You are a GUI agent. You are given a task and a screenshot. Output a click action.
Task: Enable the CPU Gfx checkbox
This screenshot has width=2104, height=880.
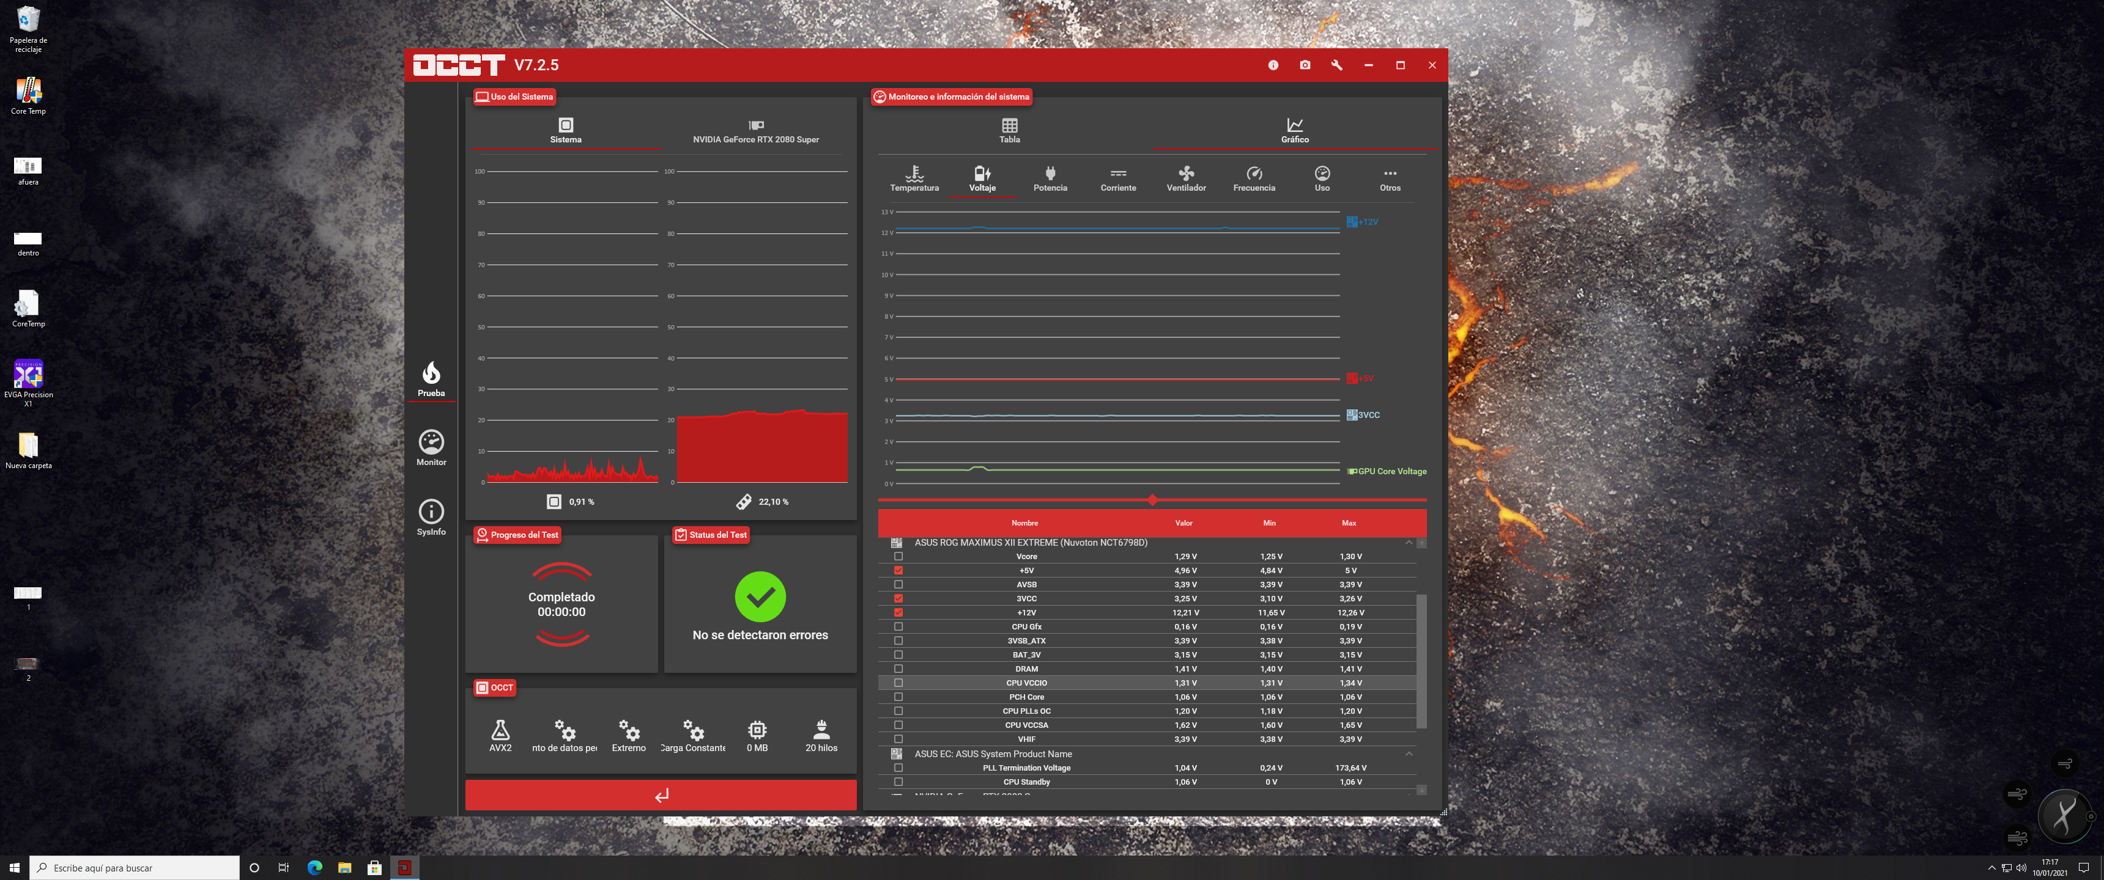(898, 627)
